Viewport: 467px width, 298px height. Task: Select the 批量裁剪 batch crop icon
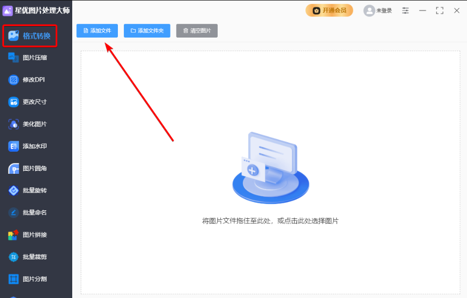tap(14, 256)
